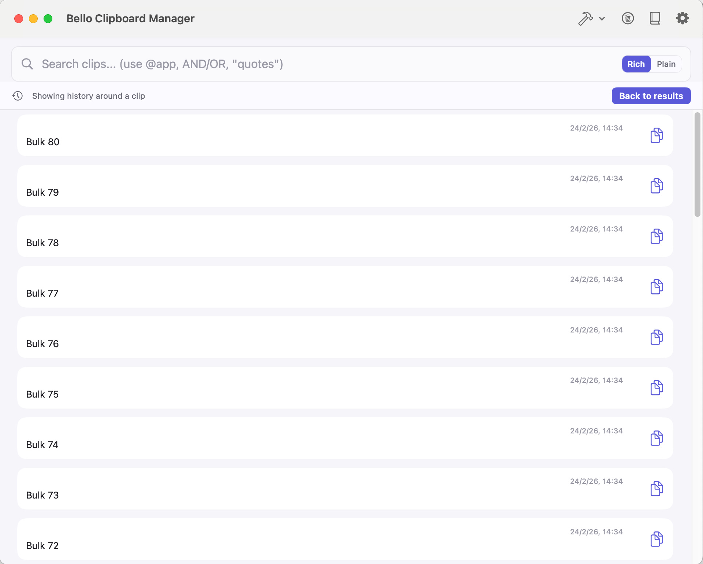Select the Bulk 74 clip entry

293,438
